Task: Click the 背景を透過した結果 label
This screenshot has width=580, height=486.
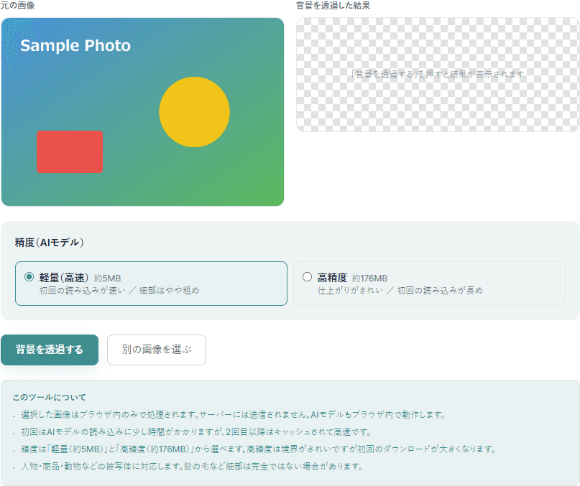Action: tap(333, 6)
